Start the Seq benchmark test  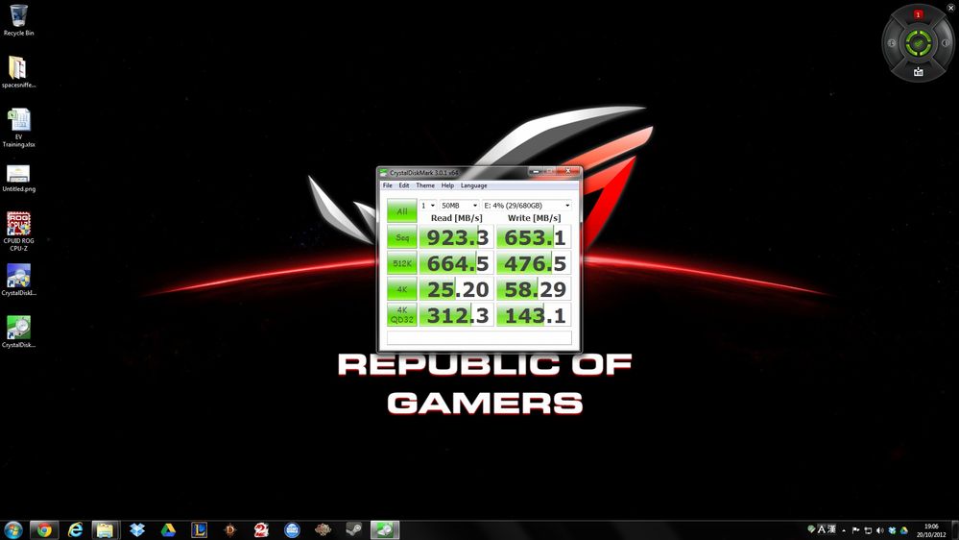pyautogui.click(x=402, y=237)
